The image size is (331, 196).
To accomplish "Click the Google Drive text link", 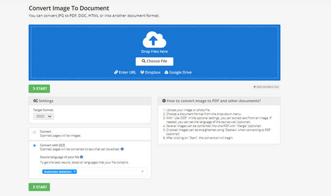I will coord(180,72).
